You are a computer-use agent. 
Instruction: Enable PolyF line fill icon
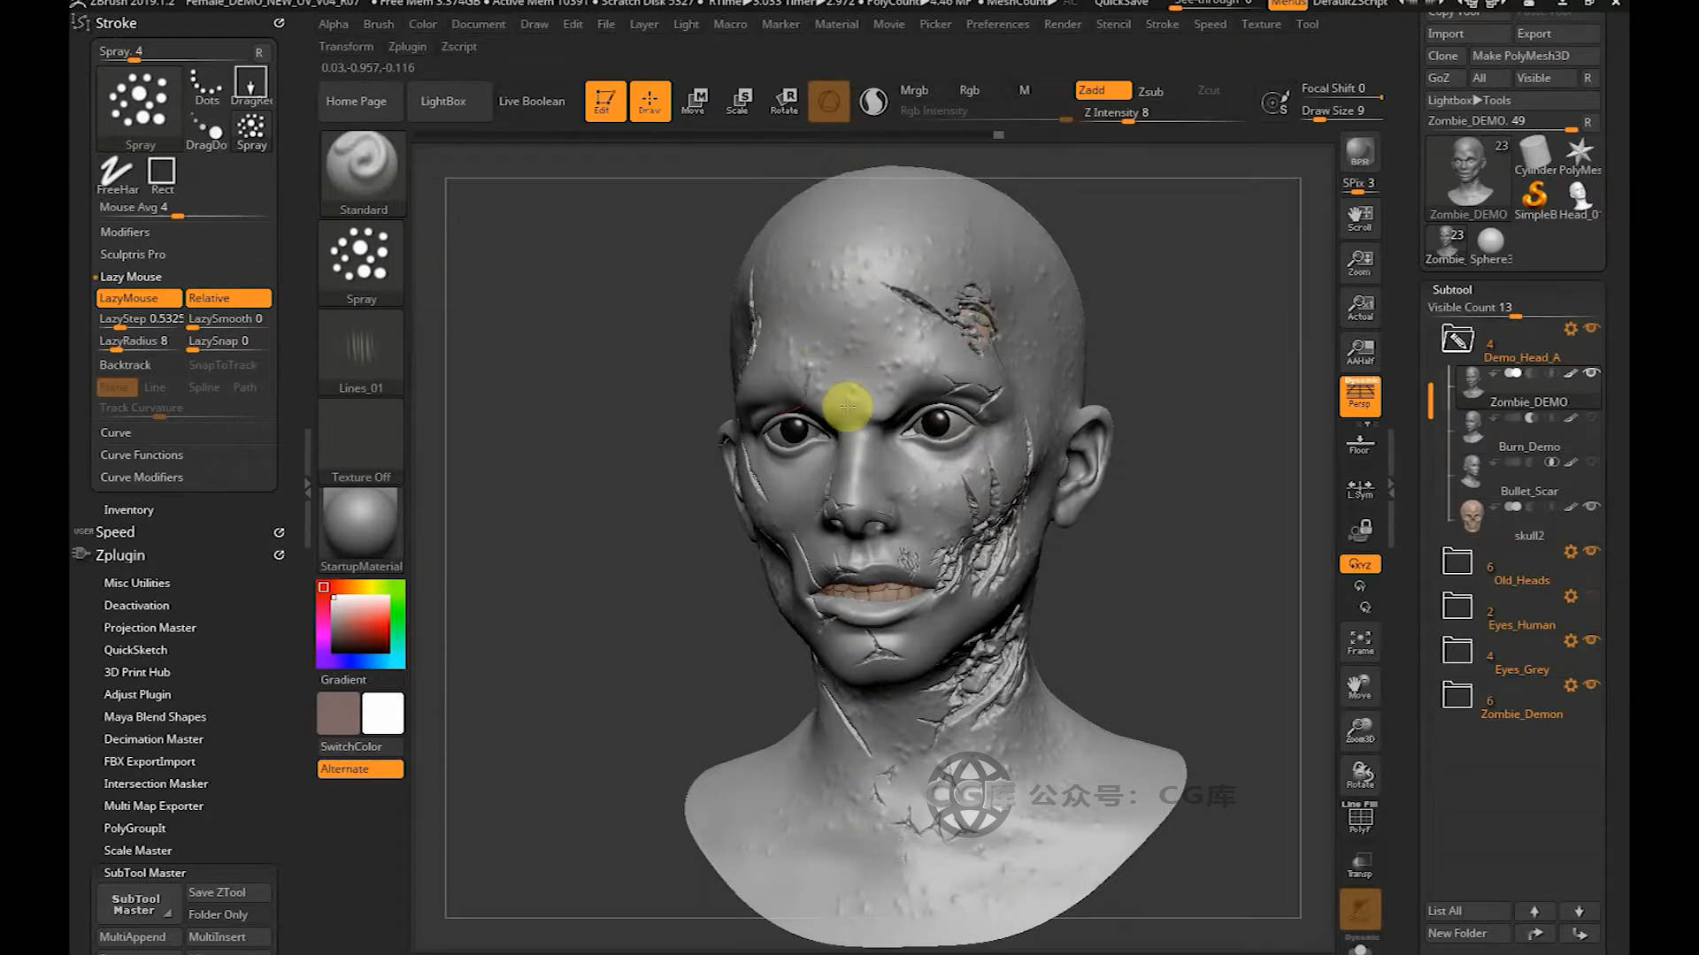(x=1360, y=819)
